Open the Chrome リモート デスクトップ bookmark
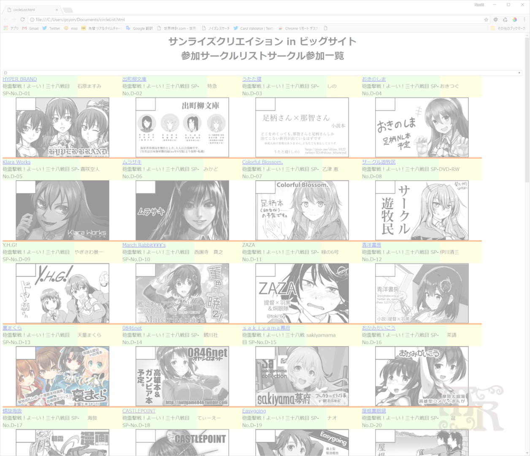The height and width of the screenshot is (456, 530). pyautogui.click(x=298, y=28)
